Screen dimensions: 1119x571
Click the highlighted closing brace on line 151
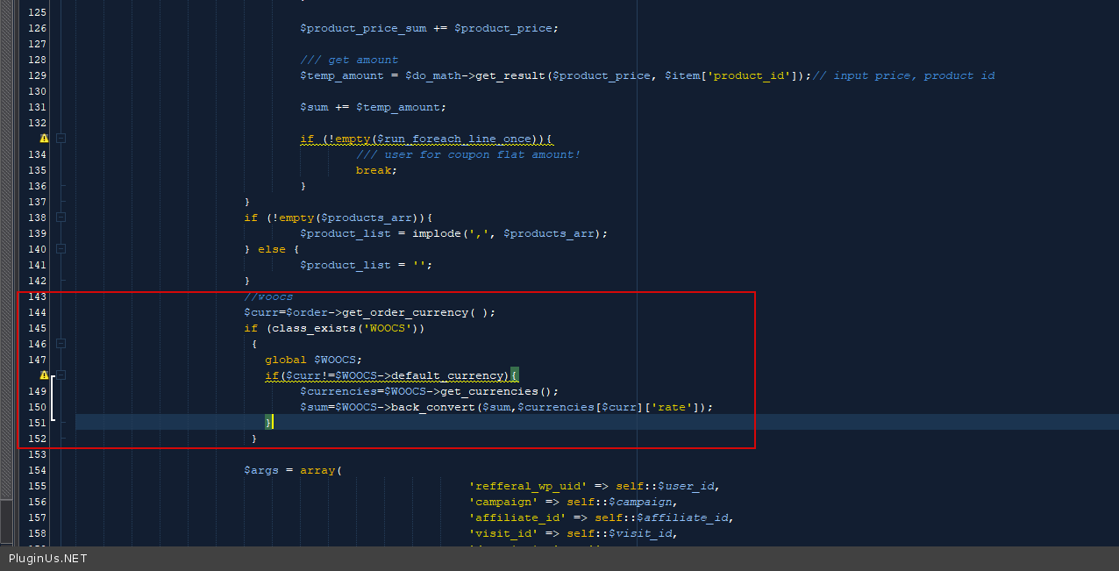(269, 423)
